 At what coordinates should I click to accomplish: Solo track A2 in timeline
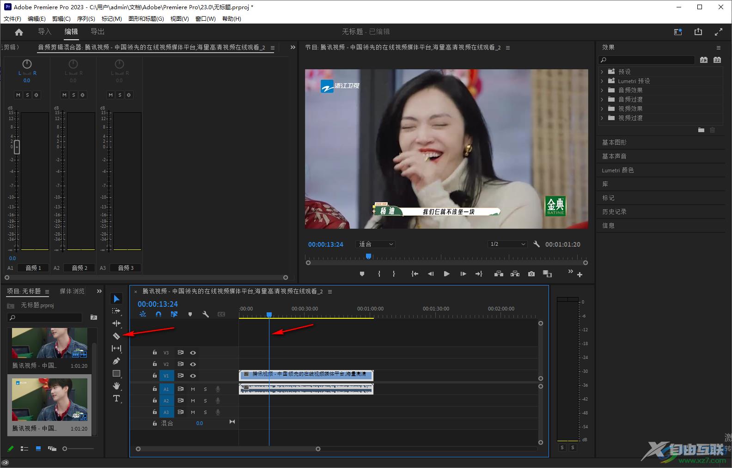coord(205,401)
